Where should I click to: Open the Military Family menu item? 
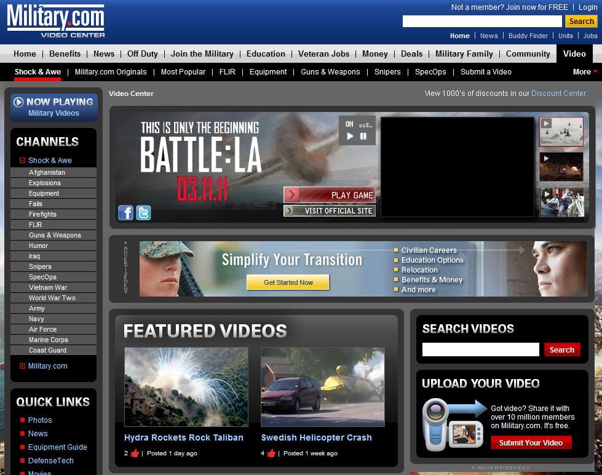[x=464, y=54]
